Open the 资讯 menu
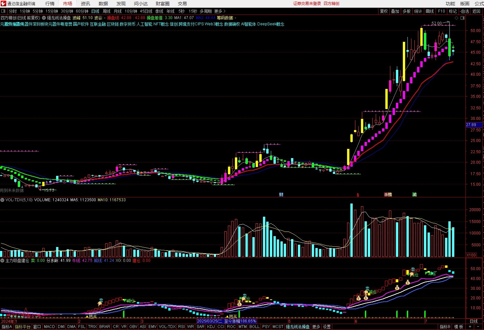This screenshot has height=330, width=484. click(85, 4)
